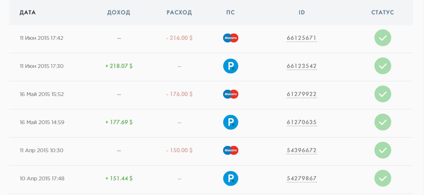Image resolution: width=424 pixels, height=195 pixels.
Task: Open transaction ID 54396672
Action: 301,150
